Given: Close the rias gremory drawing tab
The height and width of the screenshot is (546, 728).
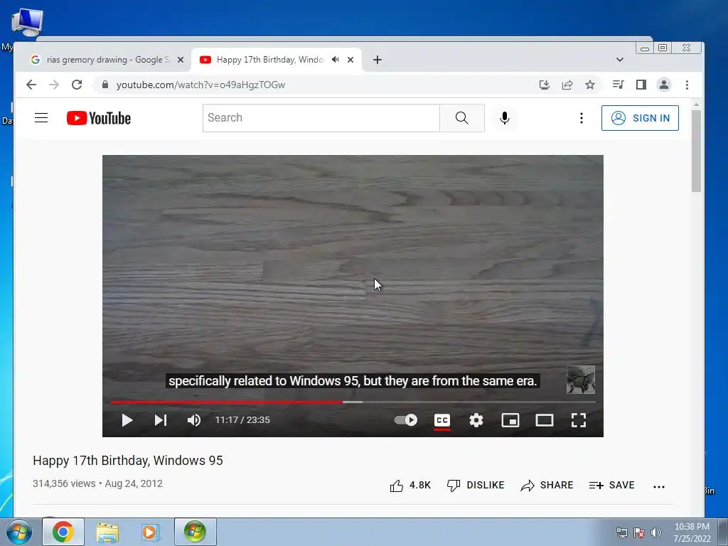Looking at the screenshot, I should point(181,60).
